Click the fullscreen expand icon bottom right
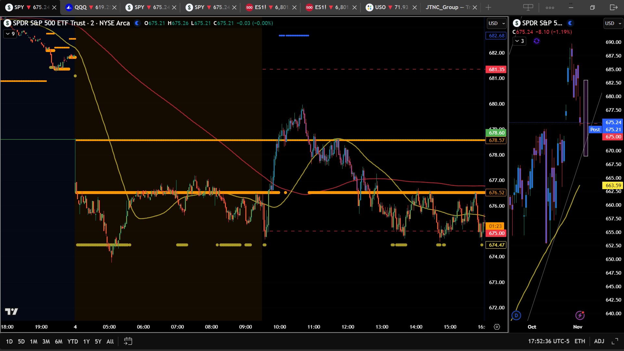Viewport: 624px width, 351px height. coord(615,341)
